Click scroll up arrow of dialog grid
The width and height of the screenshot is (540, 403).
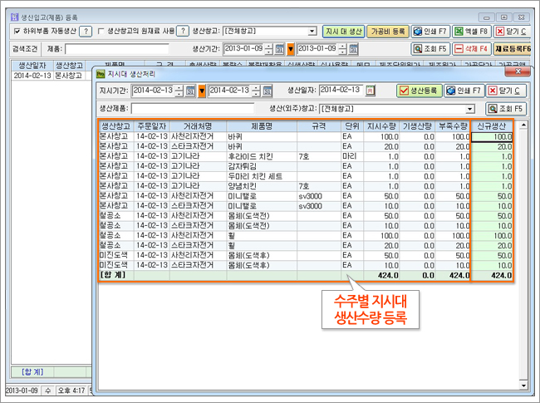pyautogui.click(x=523, y=125)
